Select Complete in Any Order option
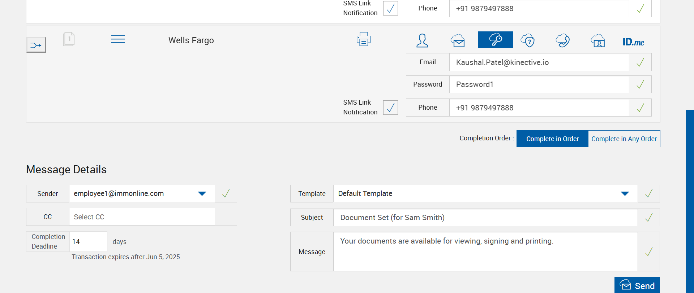694x293 pixels. 624,139
